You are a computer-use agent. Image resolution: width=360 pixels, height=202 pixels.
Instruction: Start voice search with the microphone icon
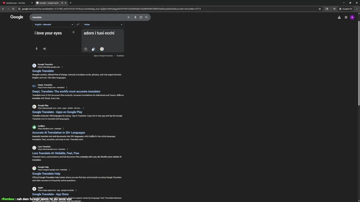[x=135, y=17]
